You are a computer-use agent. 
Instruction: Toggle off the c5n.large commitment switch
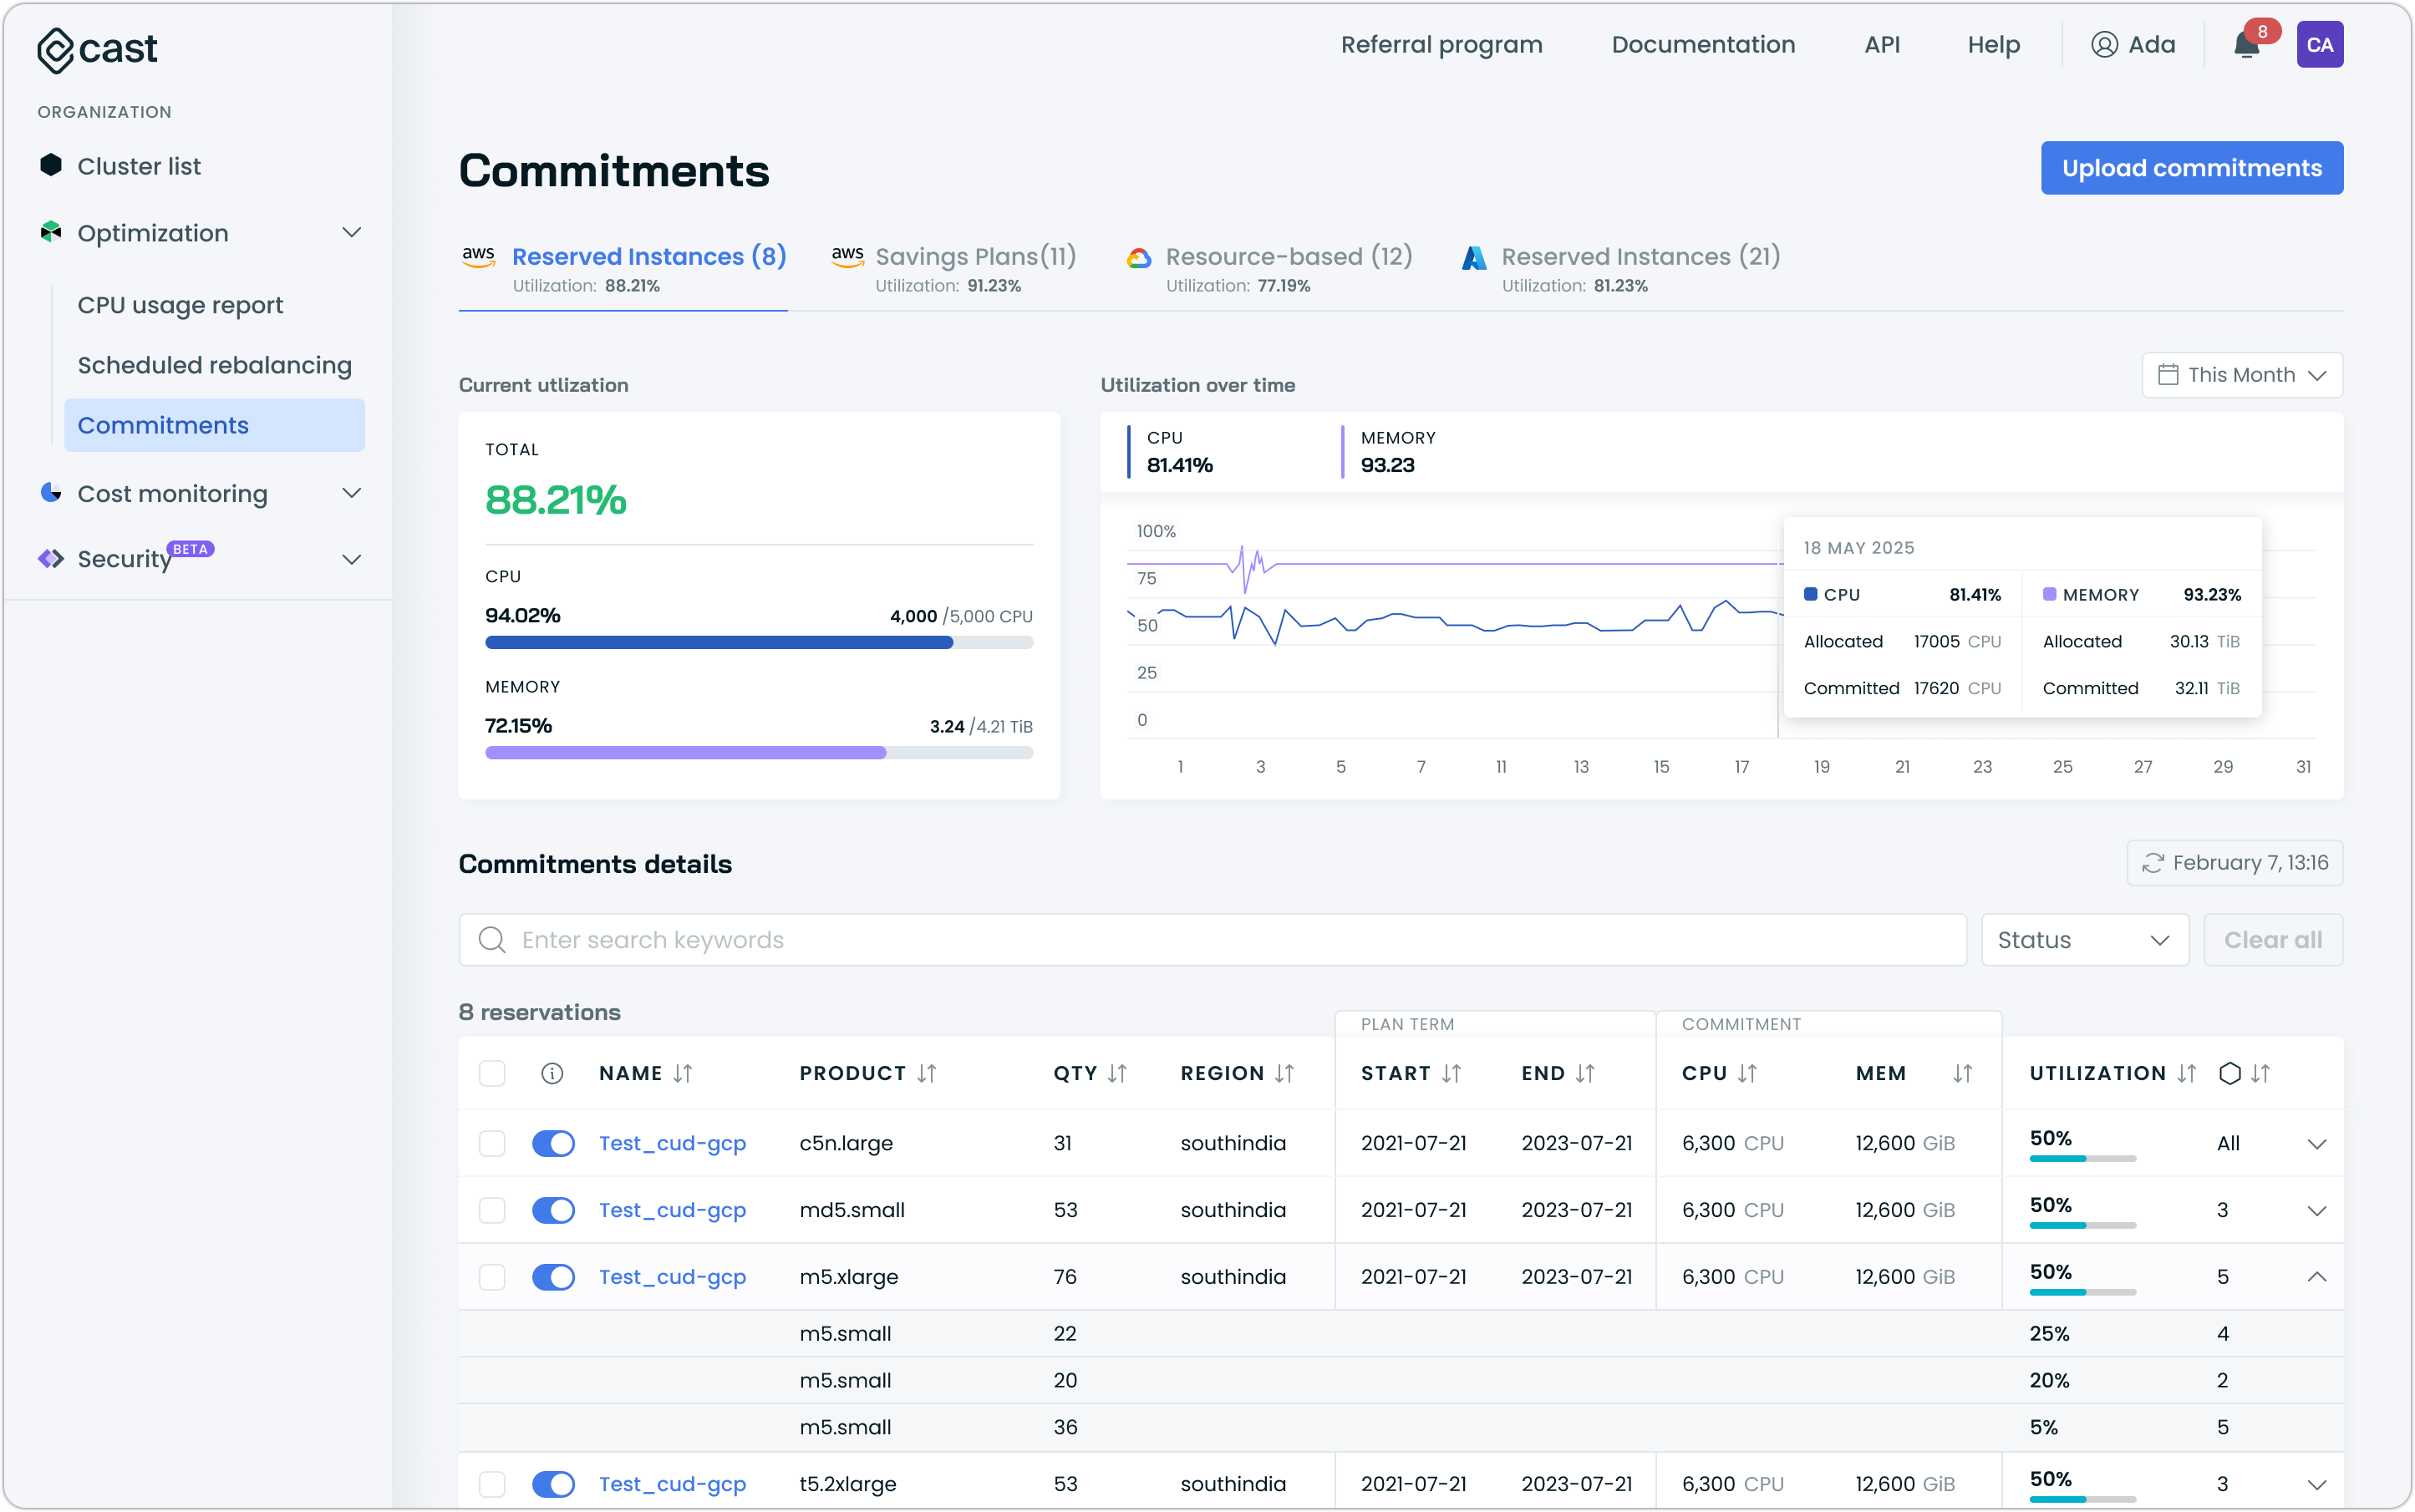553,1143
